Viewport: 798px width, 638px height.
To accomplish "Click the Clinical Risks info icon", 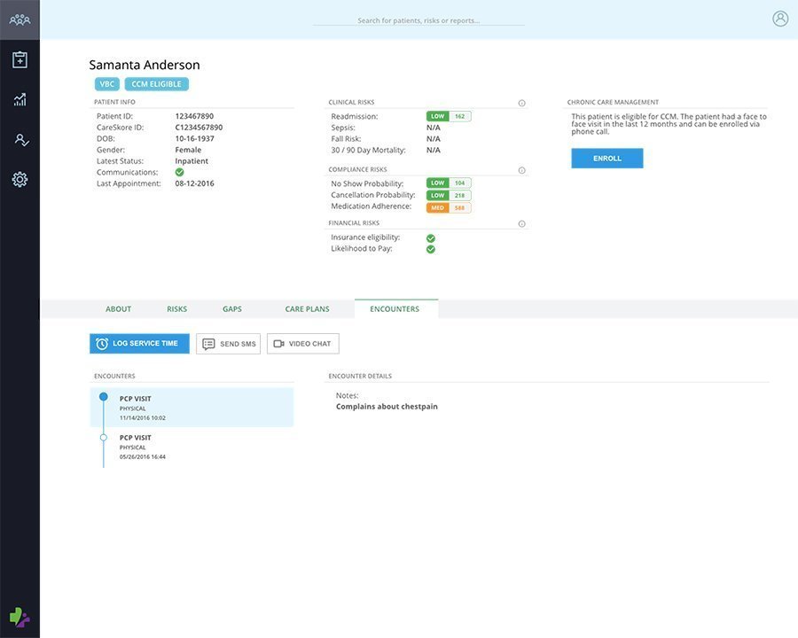I will pos(521,103).
